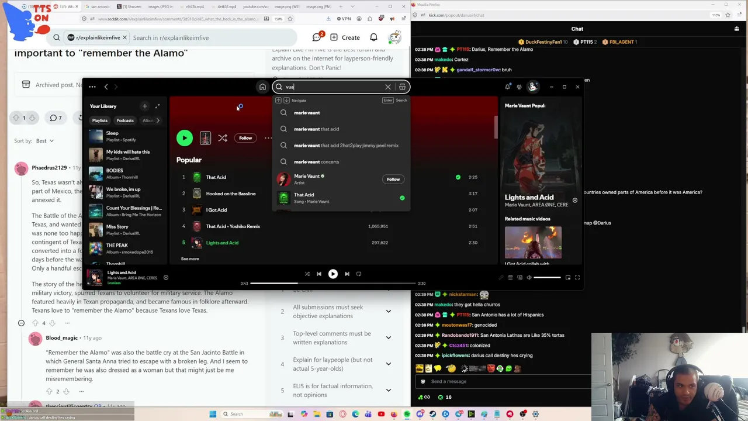
Task: Expand Your Library panel
Action: pyautogui.click(x=157, y=106)
